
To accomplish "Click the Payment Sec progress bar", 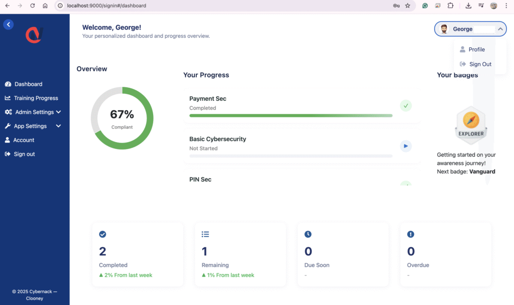I will coord(291,115).
